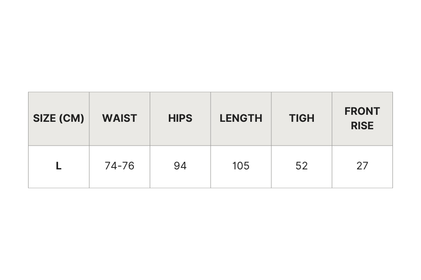Select the thigh value 52
421x280 pixels.
[302, 166]
